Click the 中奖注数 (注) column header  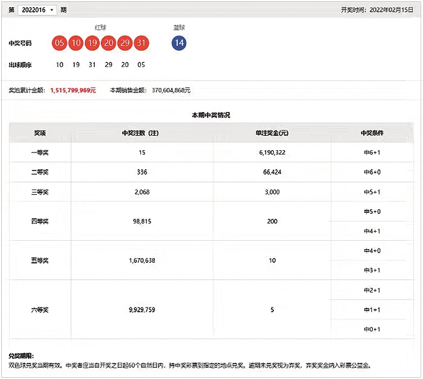tap(141, 133)
